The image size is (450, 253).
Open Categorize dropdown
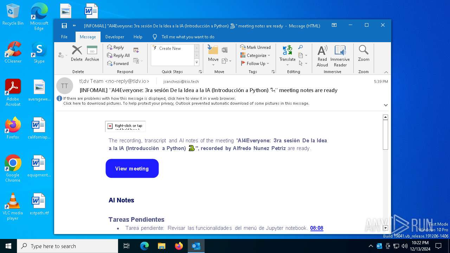[x=256, y=56]
